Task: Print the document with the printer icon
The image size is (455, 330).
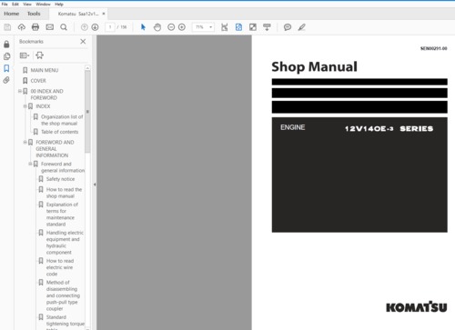Action: (35, 27)
